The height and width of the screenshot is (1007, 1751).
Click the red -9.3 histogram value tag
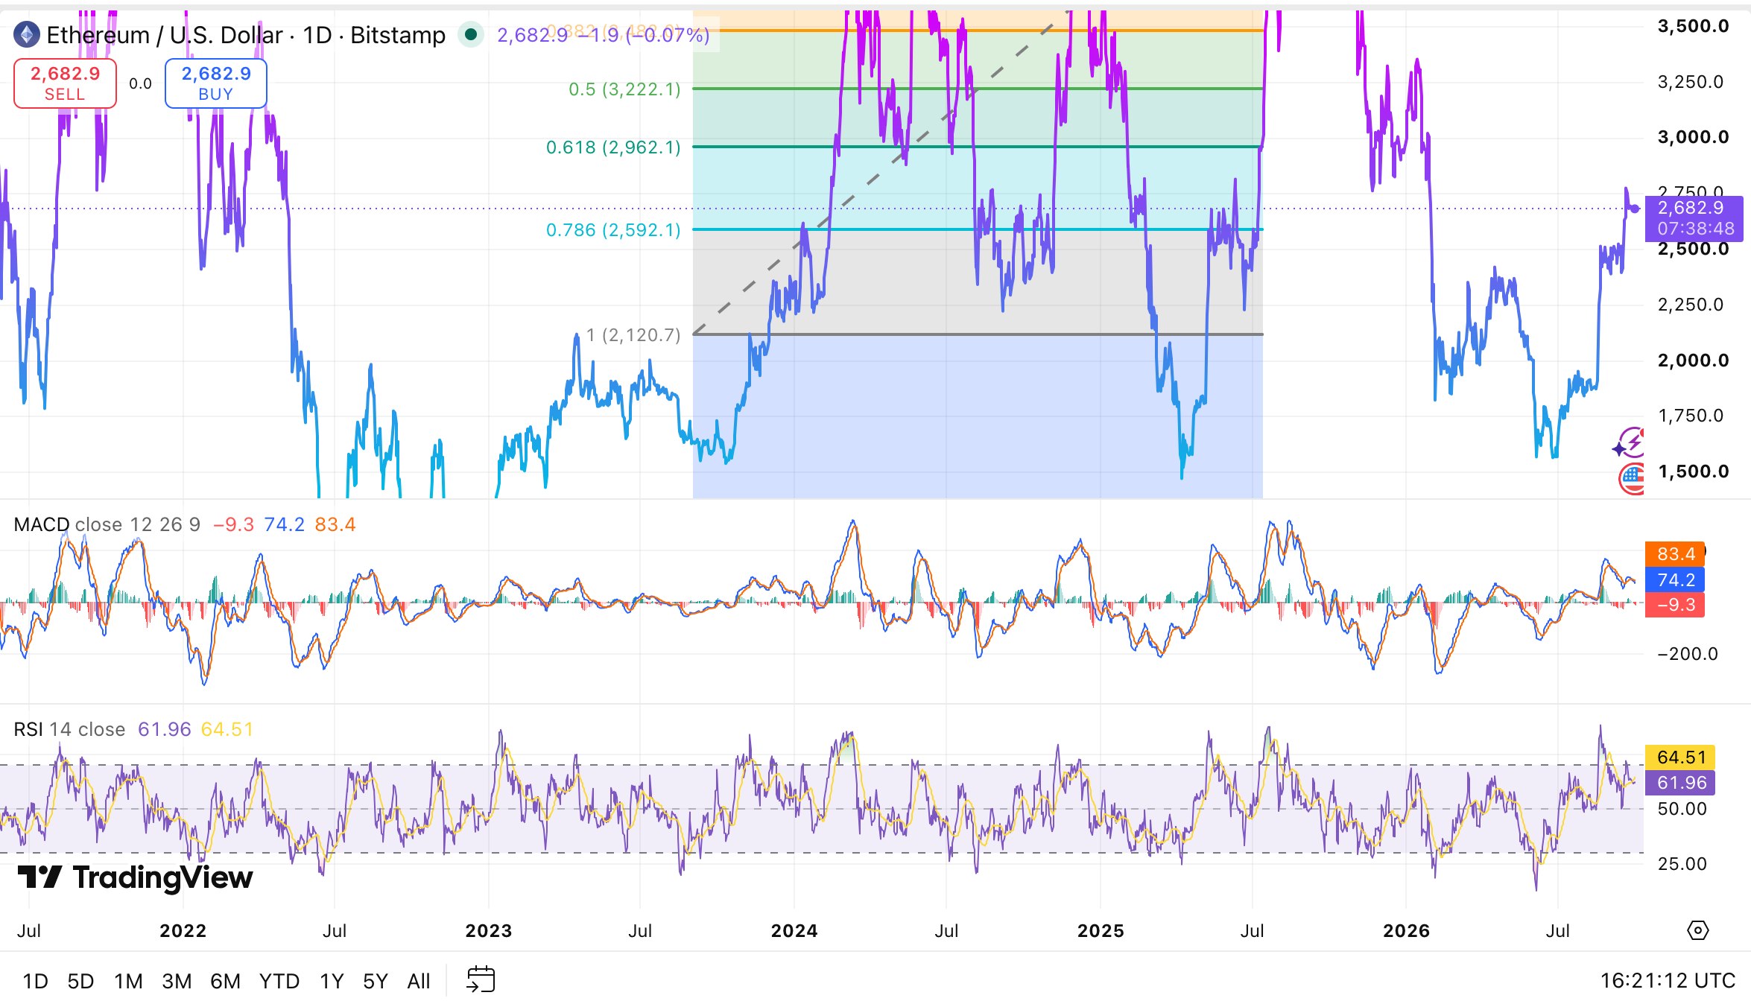click(x=1675, y=605)
